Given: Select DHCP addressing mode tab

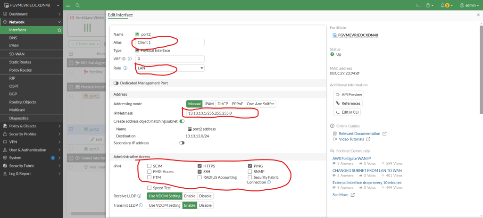Looking at the screenshot, I should tap(222, 104).
